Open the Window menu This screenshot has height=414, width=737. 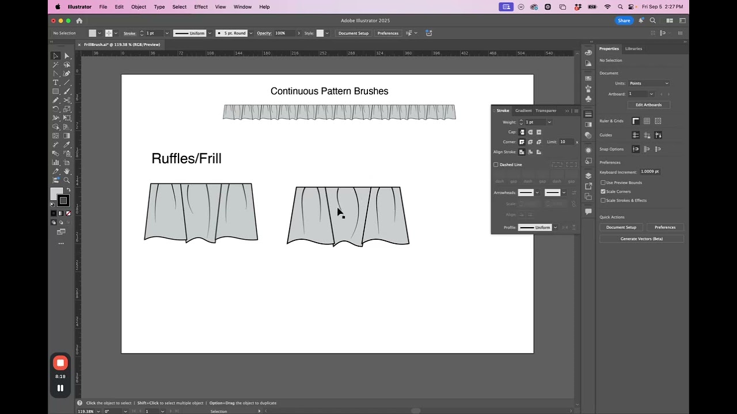tap(242, 7)
